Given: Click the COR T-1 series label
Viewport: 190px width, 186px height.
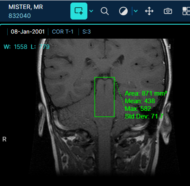Looking at the screenshot, I should click(63, 31).
